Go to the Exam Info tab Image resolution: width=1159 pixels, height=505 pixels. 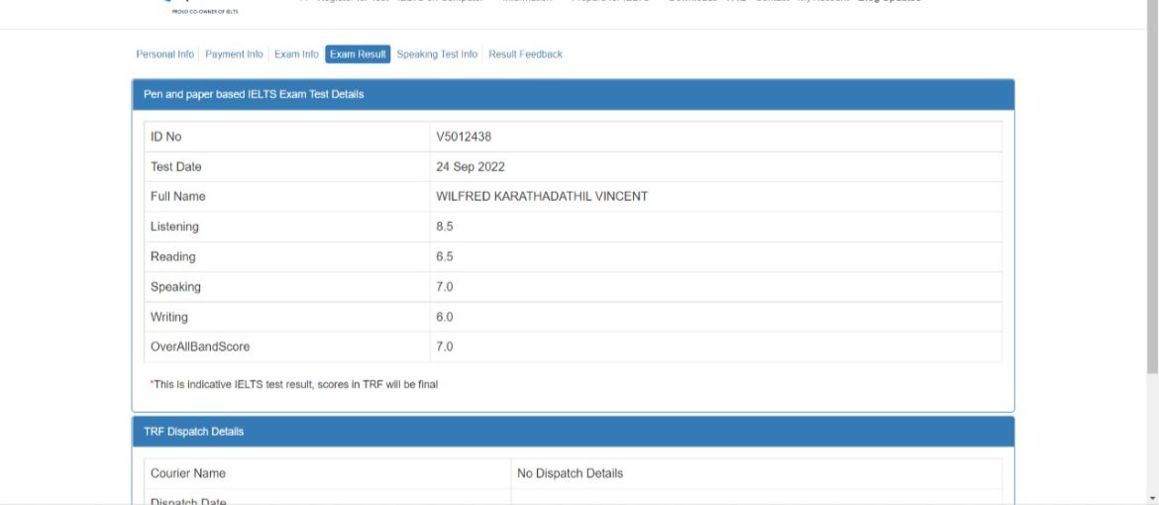coord(296,54)
